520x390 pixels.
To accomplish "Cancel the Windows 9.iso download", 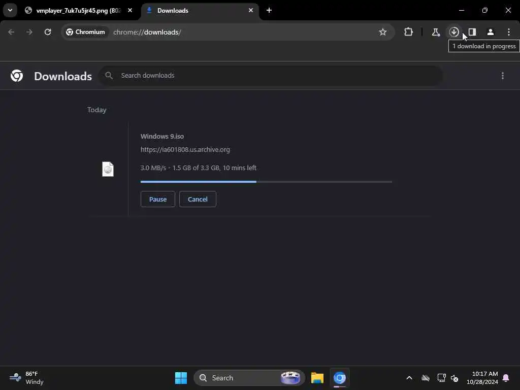I will tap(198, 199).
